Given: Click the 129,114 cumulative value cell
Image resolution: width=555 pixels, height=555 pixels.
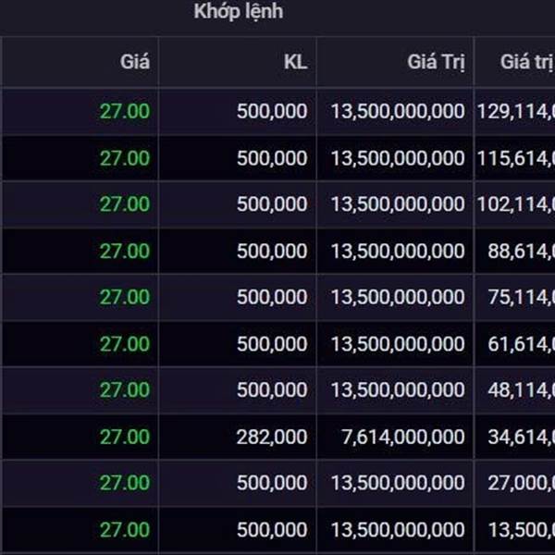Looking at the screenshot, I should [x=516, y=112].
